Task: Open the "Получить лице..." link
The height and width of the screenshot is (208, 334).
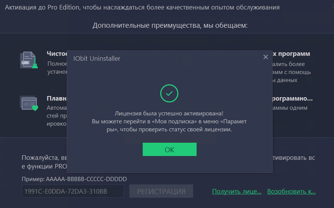Action: (237, 191)
